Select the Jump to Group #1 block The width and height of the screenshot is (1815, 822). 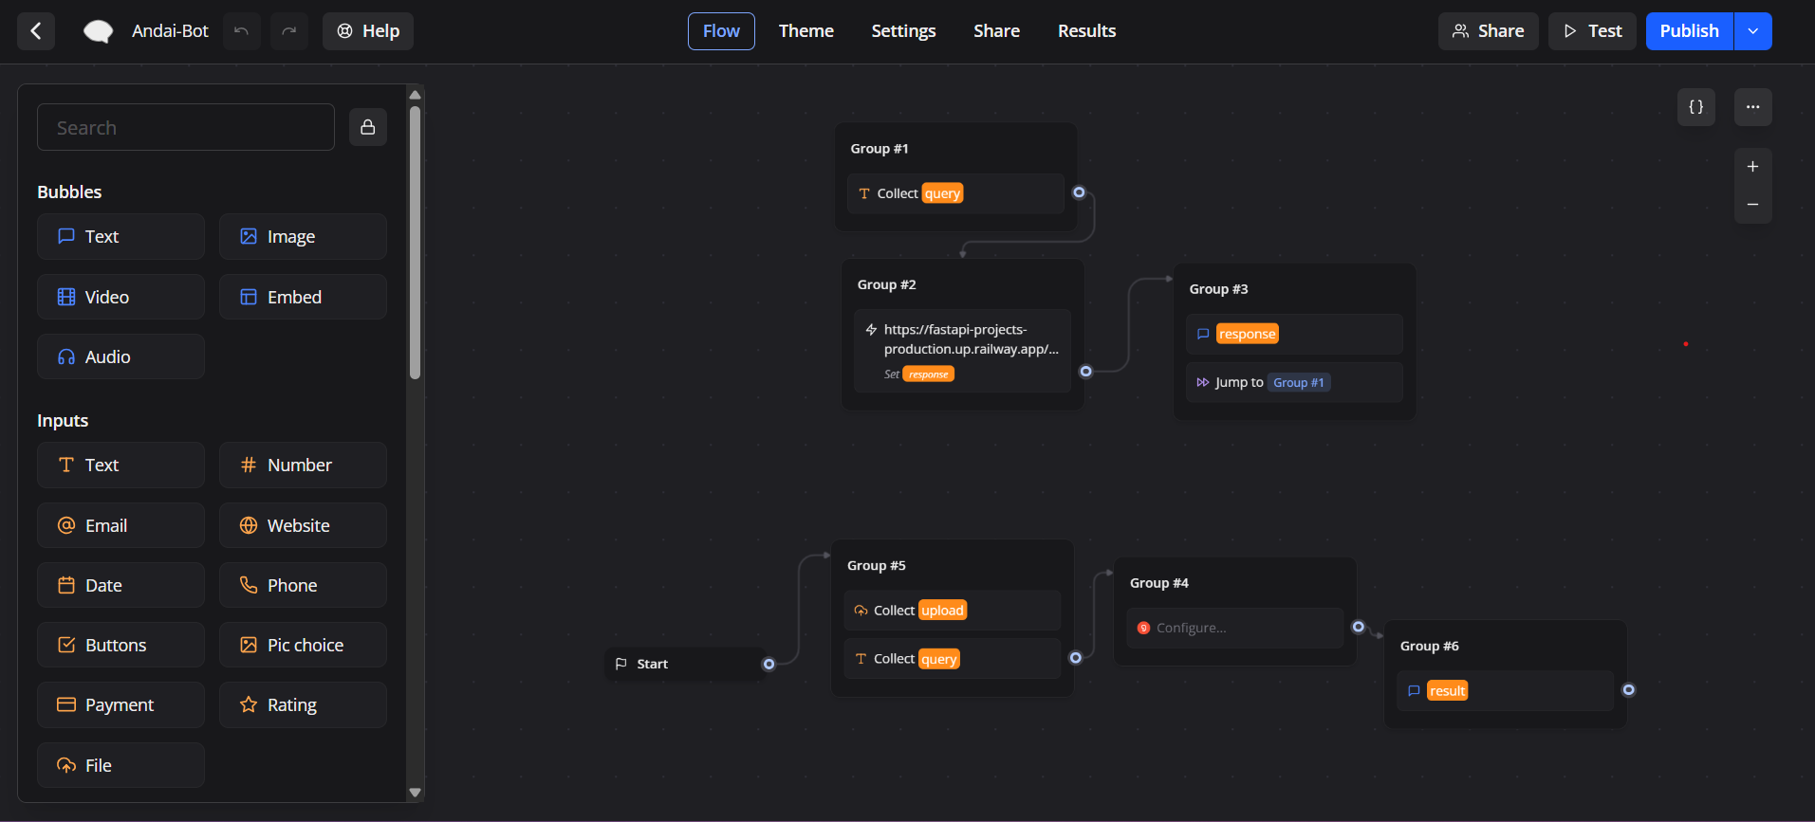pyautogui.click(x=1294, y=382)
